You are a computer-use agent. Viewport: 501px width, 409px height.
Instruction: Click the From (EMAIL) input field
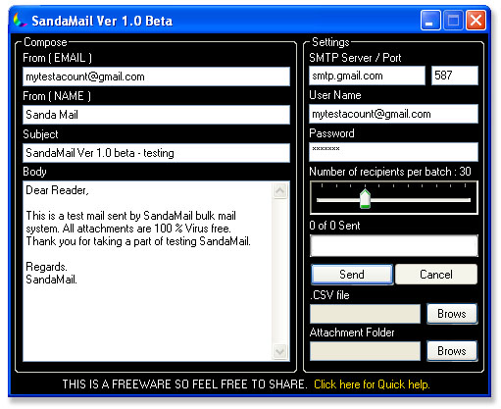pyautogui.click(x=156, y=77)
